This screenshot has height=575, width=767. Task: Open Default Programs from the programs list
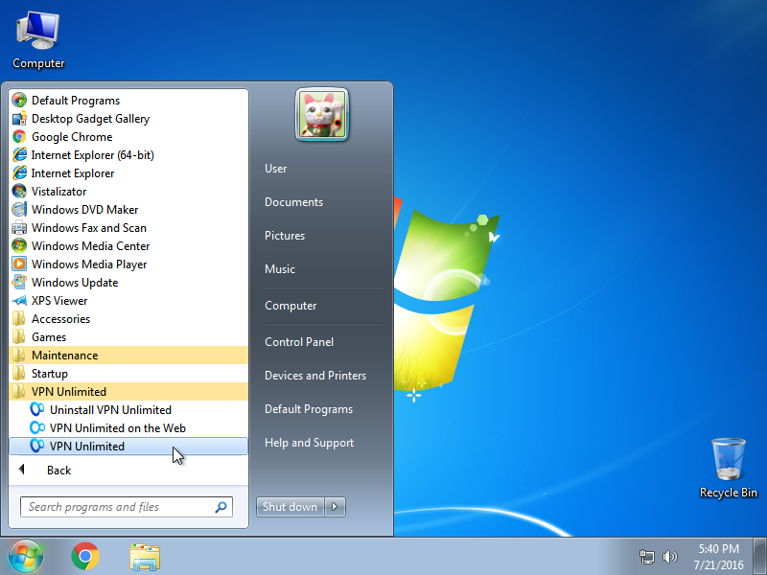(x=128, y=101)
